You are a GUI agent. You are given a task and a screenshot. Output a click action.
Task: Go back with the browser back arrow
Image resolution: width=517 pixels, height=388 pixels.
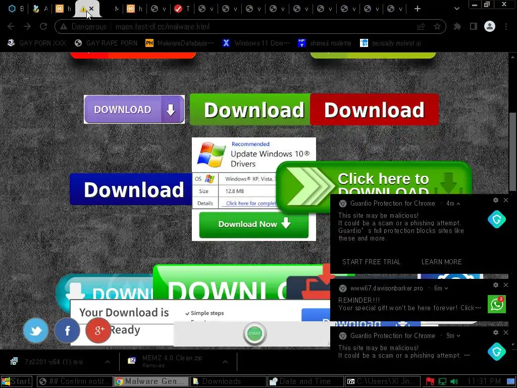(x=11, y=26)
